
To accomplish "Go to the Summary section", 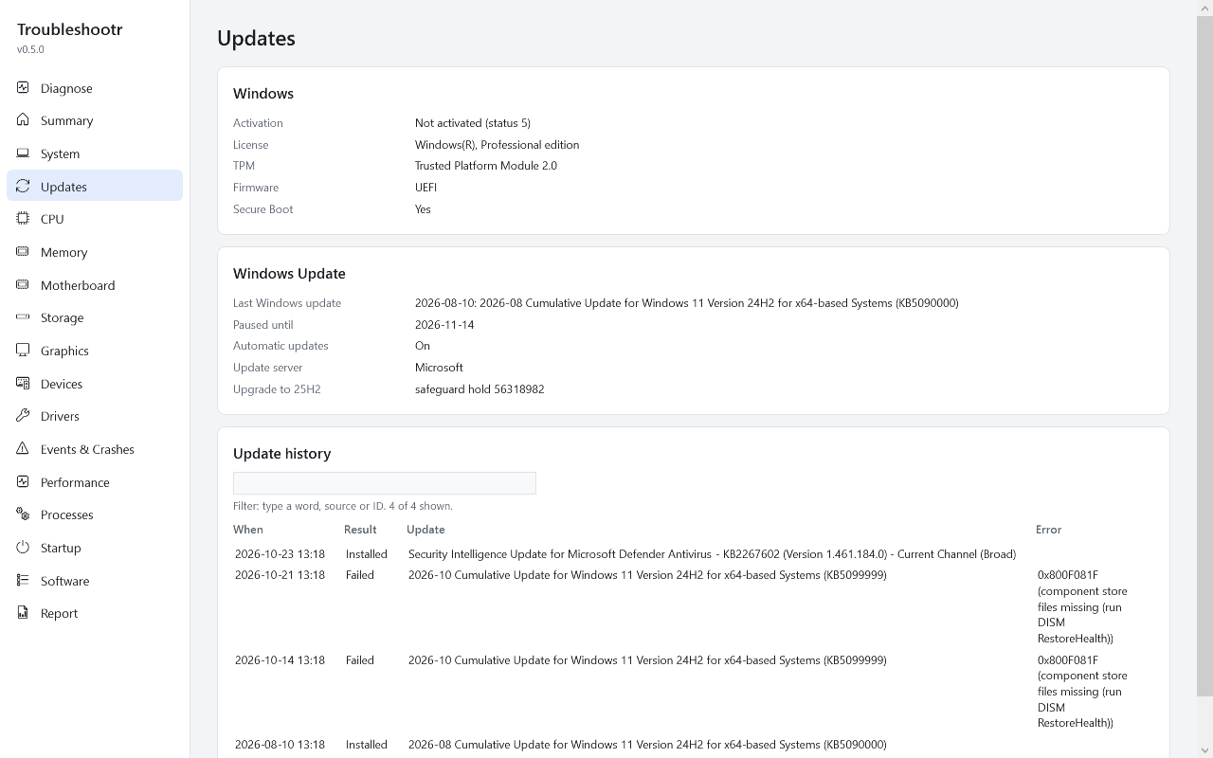I will pos(95,120).
